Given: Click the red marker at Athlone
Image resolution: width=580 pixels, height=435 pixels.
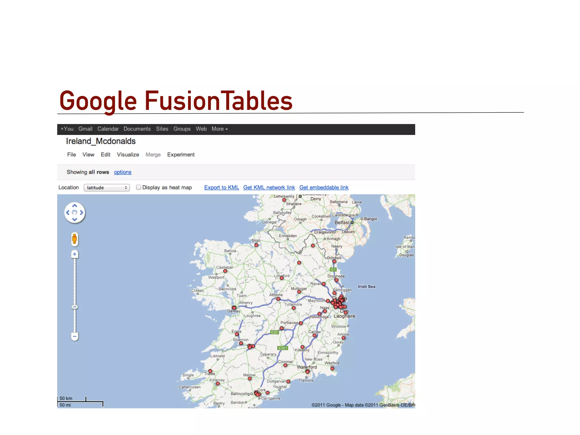Looking at the screenshot, I should [x=278, y=299].
